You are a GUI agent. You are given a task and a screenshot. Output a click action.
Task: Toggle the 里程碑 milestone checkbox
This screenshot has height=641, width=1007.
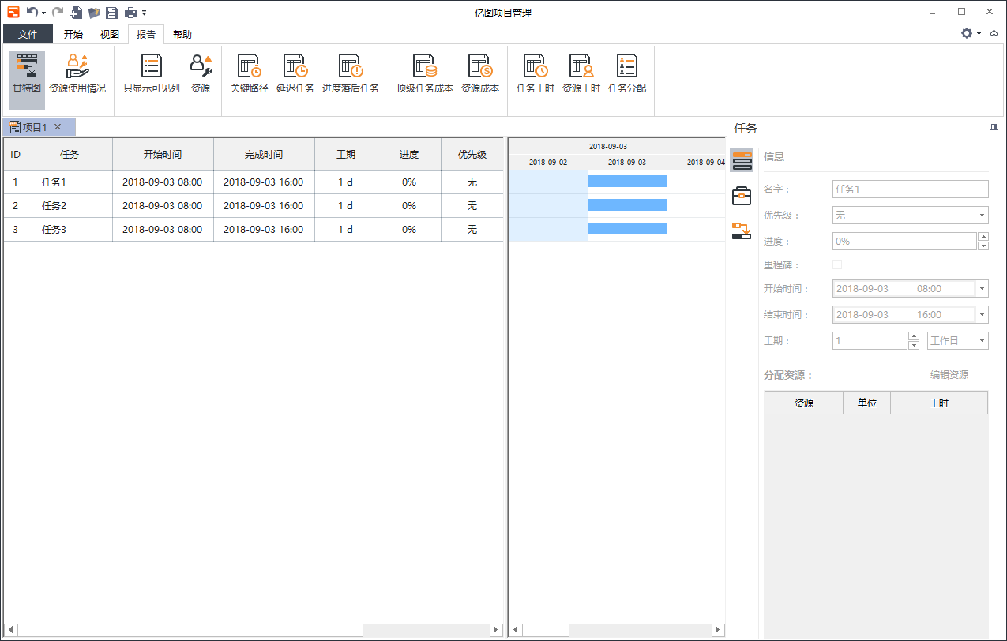pos(837,264)
